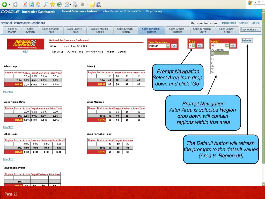The image size is (265, 199).
Task: Expand the Time Dimension Prior Day dropdown
Action: point(168,46)
